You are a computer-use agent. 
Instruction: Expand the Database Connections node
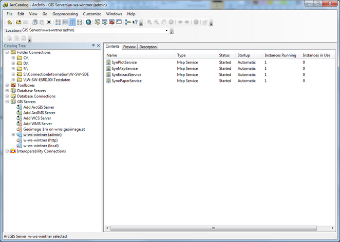(x=7, y=96)
